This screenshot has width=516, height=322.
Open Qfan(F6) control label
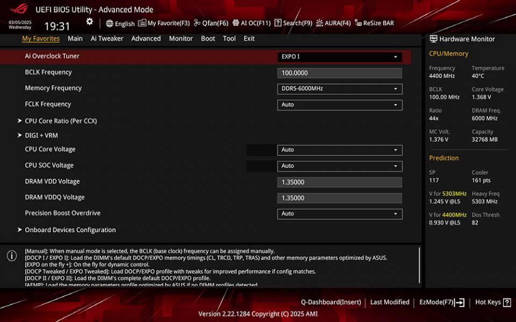(x=215, y=23)
